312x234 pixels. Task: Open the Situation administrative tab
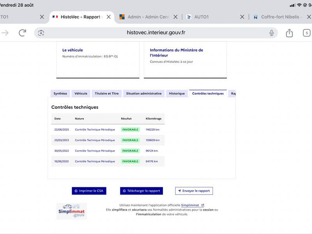(x=144, y=94)
